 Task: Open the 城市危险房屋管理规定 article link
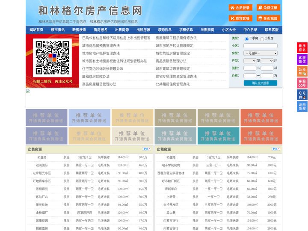pos(173,53)
